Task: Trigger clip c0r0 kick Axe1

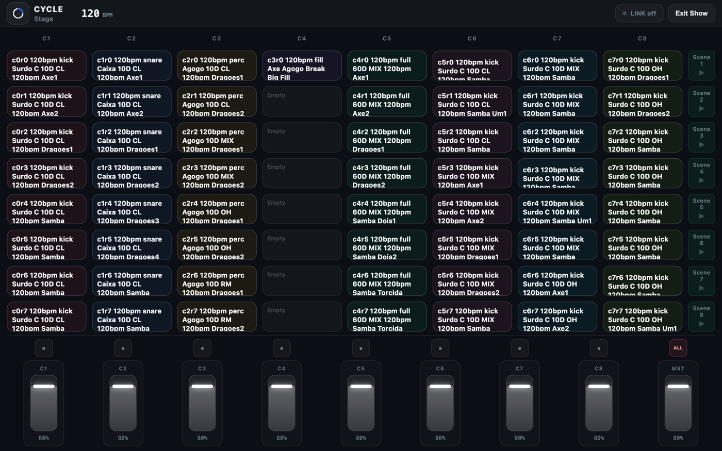Action: (x=46, y=65)
